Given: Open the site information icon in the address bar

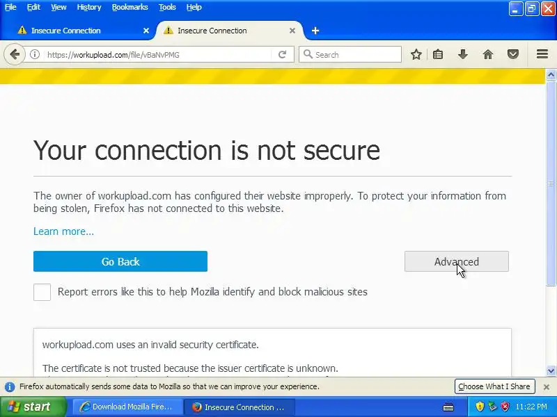Looking at the screenshot, I should [x=34, y=54].
